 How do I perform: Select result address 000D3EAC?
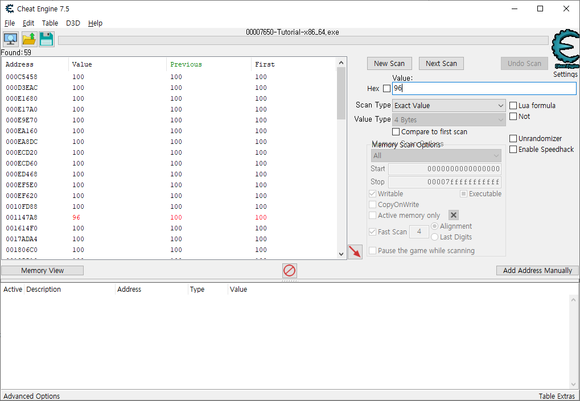pos(169,88)
